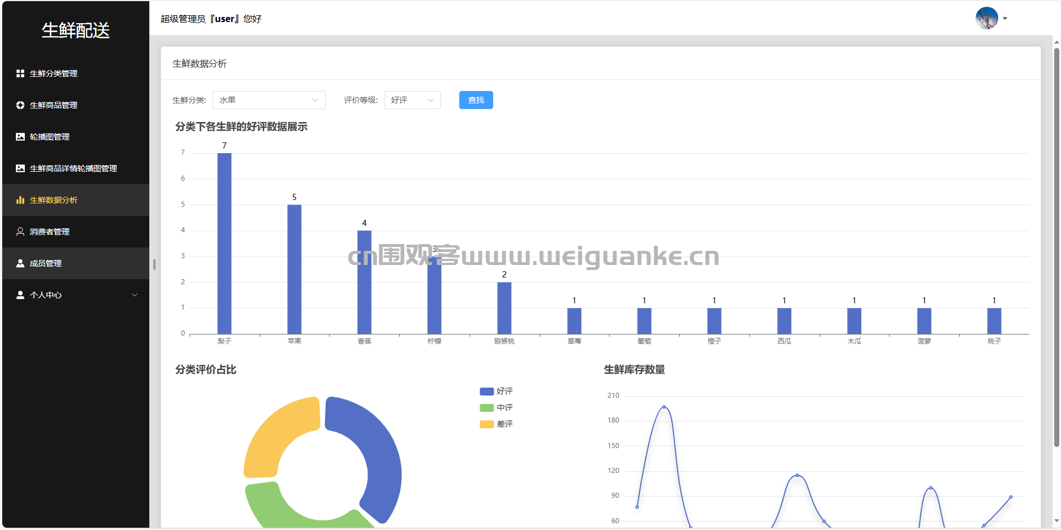This screenshot has width=1061, height=530.
Task: Click the 西瓜 bar in the chart
Action: click(784, 321)
